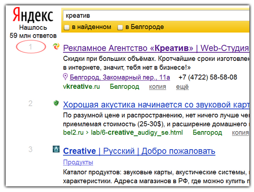The height and width of the screenshot is (192, 254).
Task: Open 'Хорошая акустика начинается' result title
Action: [x=156, y=105]
